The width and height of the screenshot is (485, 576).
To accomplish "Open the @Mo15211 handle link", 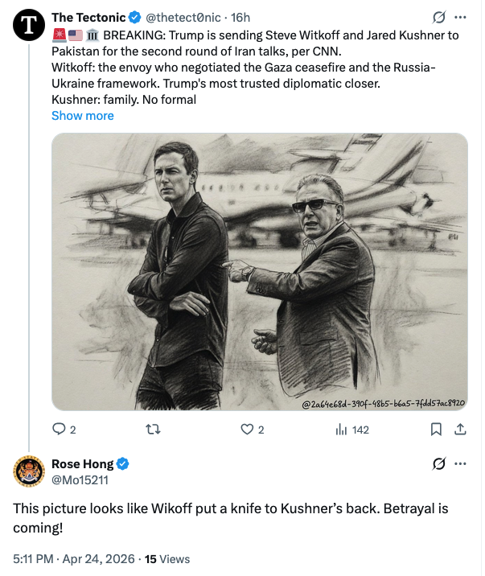I will click(x=80, y=480).
